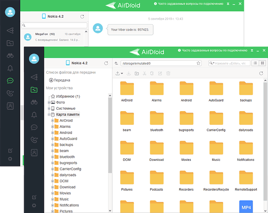Create a new folder with the toolbar icon
This screenshot has height=213, width=268.
[x=137, y=74]
